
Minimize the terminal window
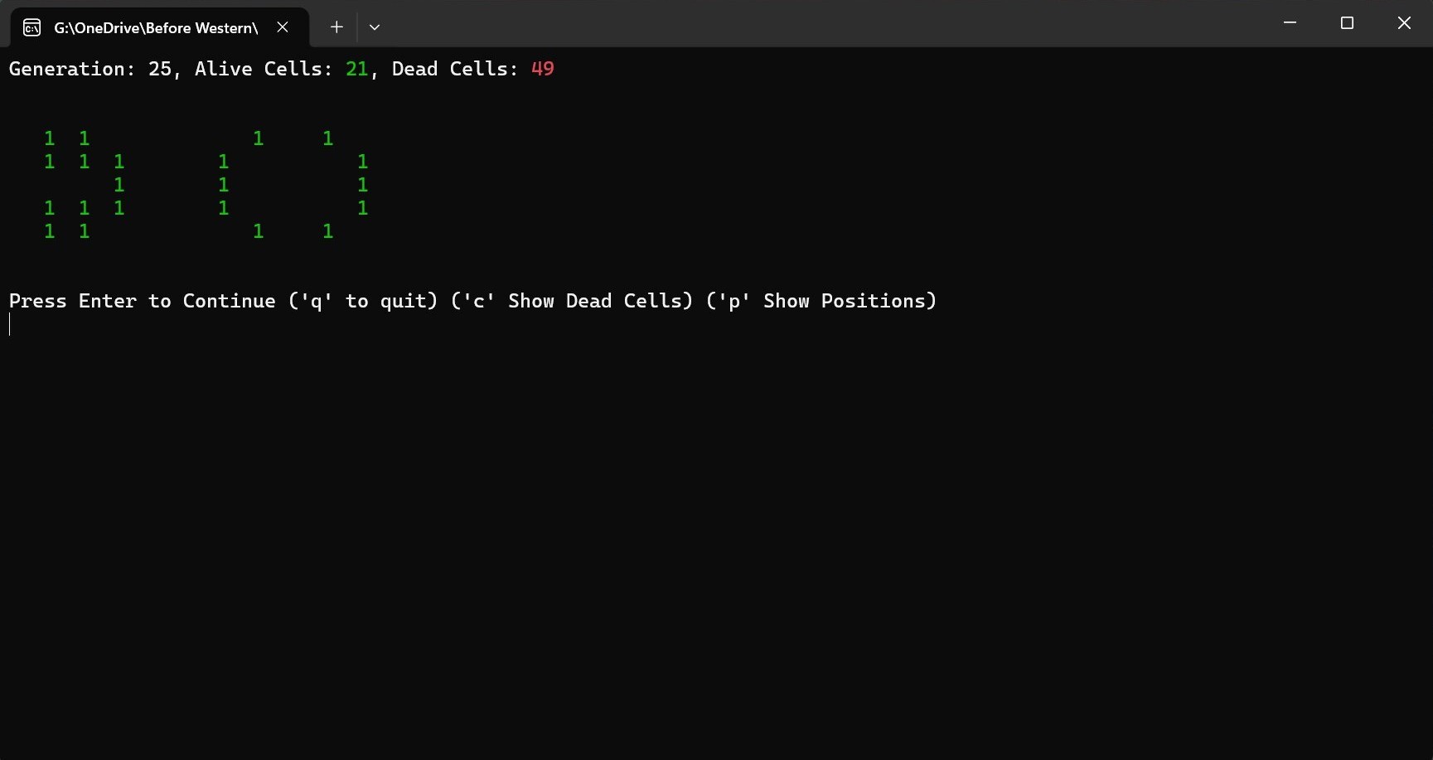(x=1290, y=23)
